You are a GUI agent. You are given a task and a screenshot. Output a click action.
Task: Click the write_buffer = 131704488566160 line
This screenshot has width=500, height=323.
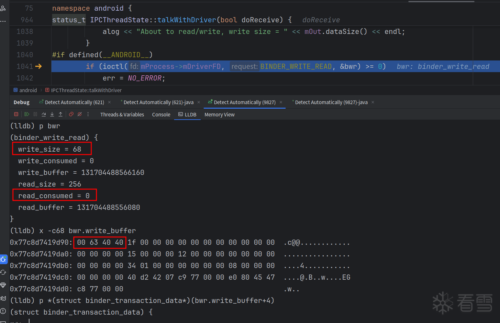coord(81,172)
